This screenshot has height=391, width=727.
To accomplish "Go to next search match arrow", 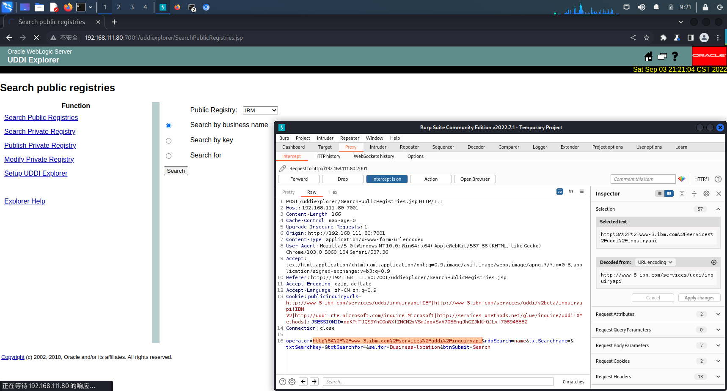I will point(314,382).
